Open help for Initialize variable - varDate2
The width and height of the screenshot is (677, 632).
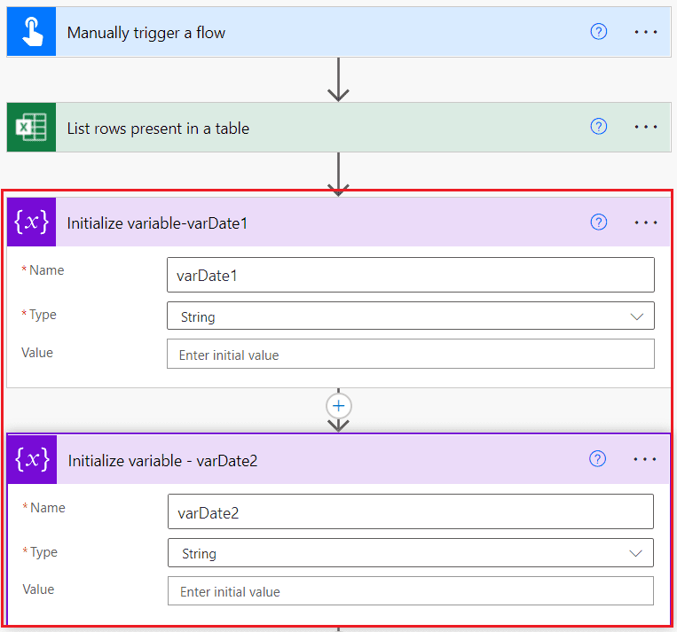[597, 459]
